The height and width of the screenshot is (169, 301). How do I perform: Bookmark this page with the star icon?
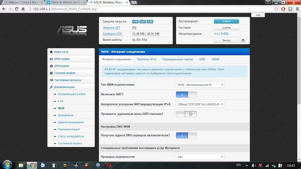[276, 9]
